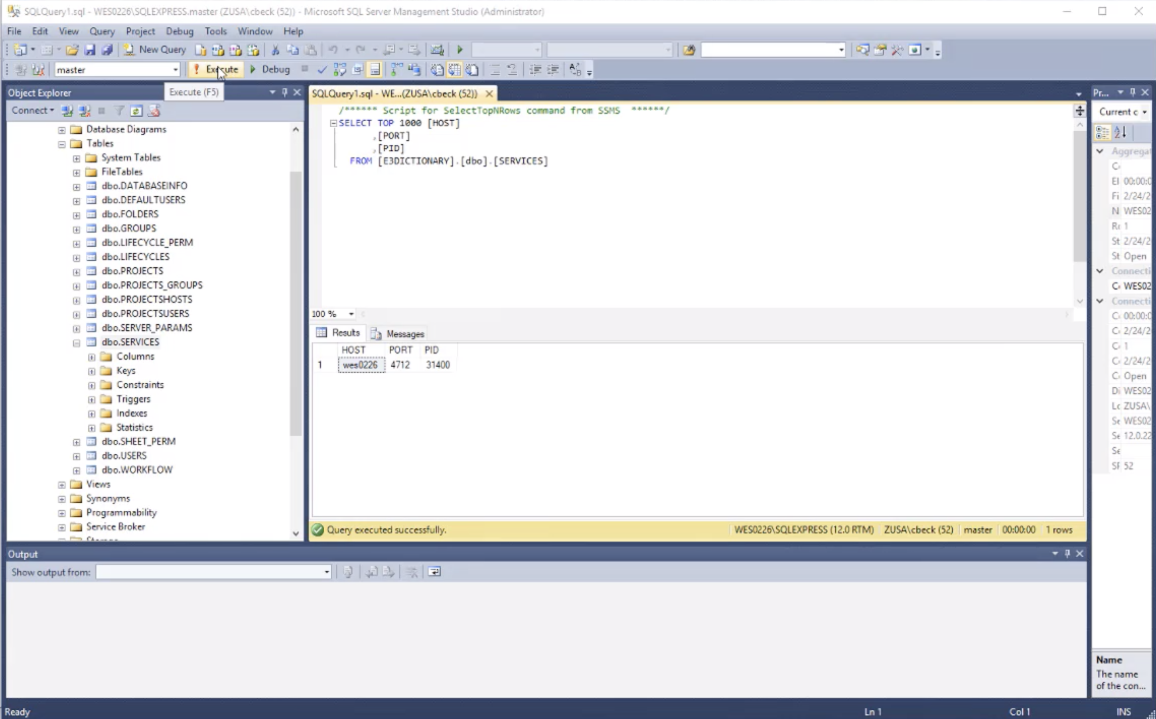Viewport: 1156px width, 719px height.
Task: Toggle auto-hide pin on Output panel
Action: coord(1067,553)
